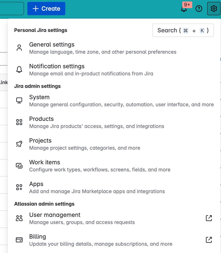Select the Work items settings entry
The height and width of the screenshot is (253, 221).
coord(45,162)
